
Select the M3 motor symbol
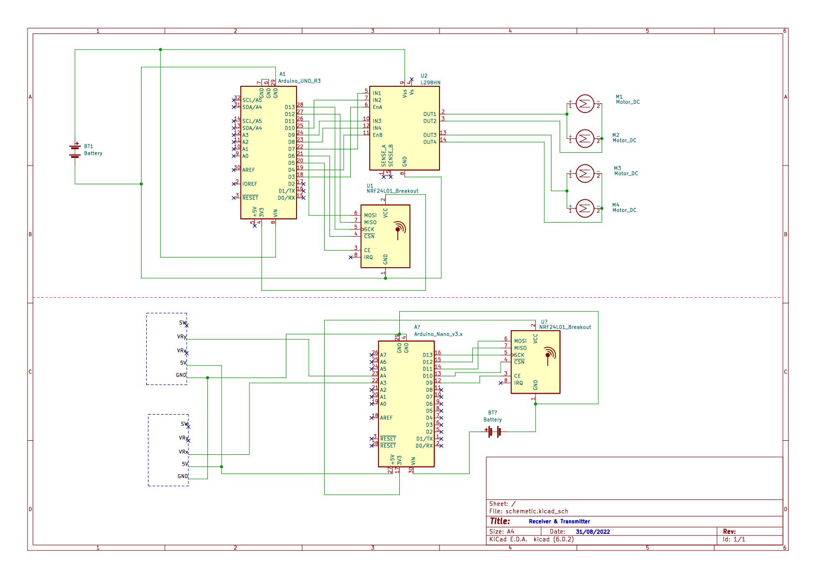coord(584,173)
